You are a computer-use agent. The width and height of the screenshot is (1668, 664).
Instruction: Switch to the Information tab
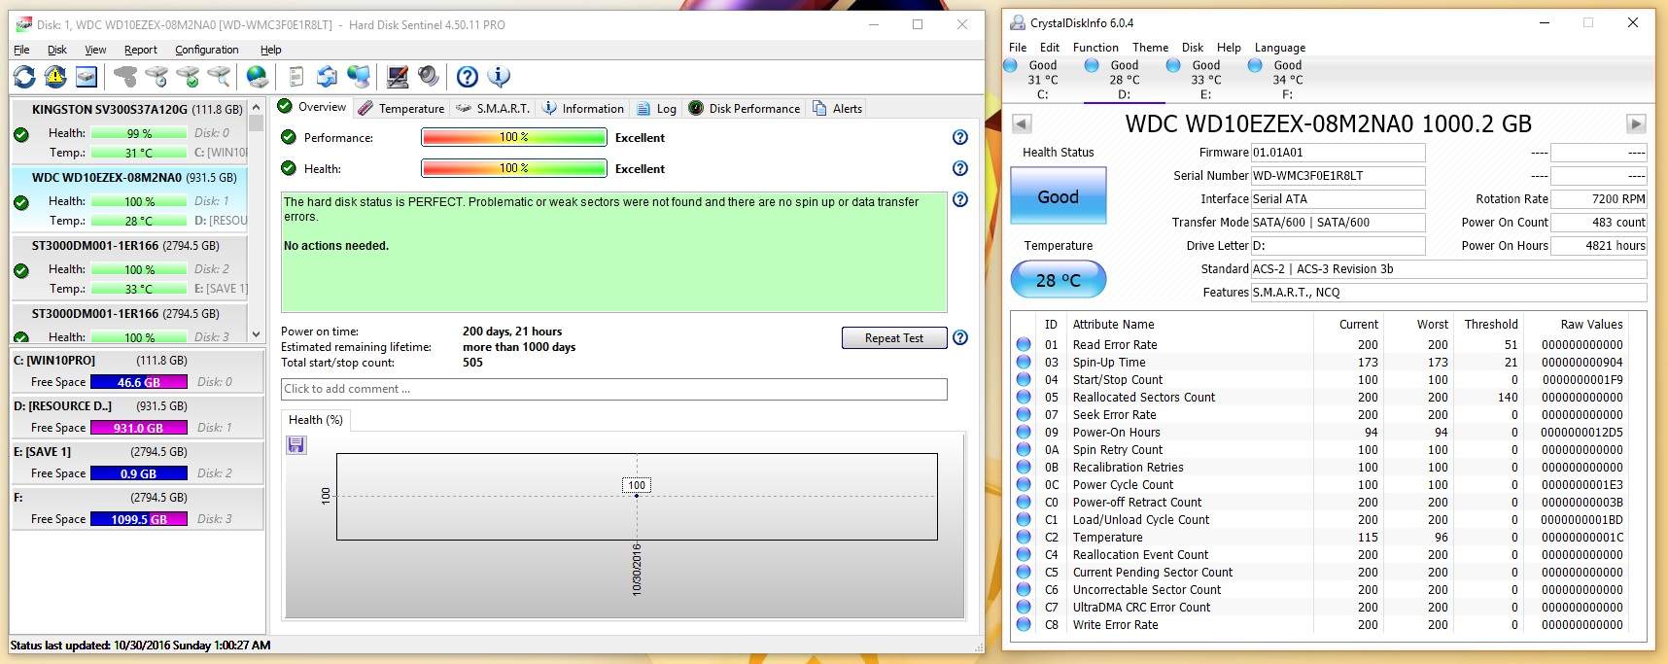point(582,108)
